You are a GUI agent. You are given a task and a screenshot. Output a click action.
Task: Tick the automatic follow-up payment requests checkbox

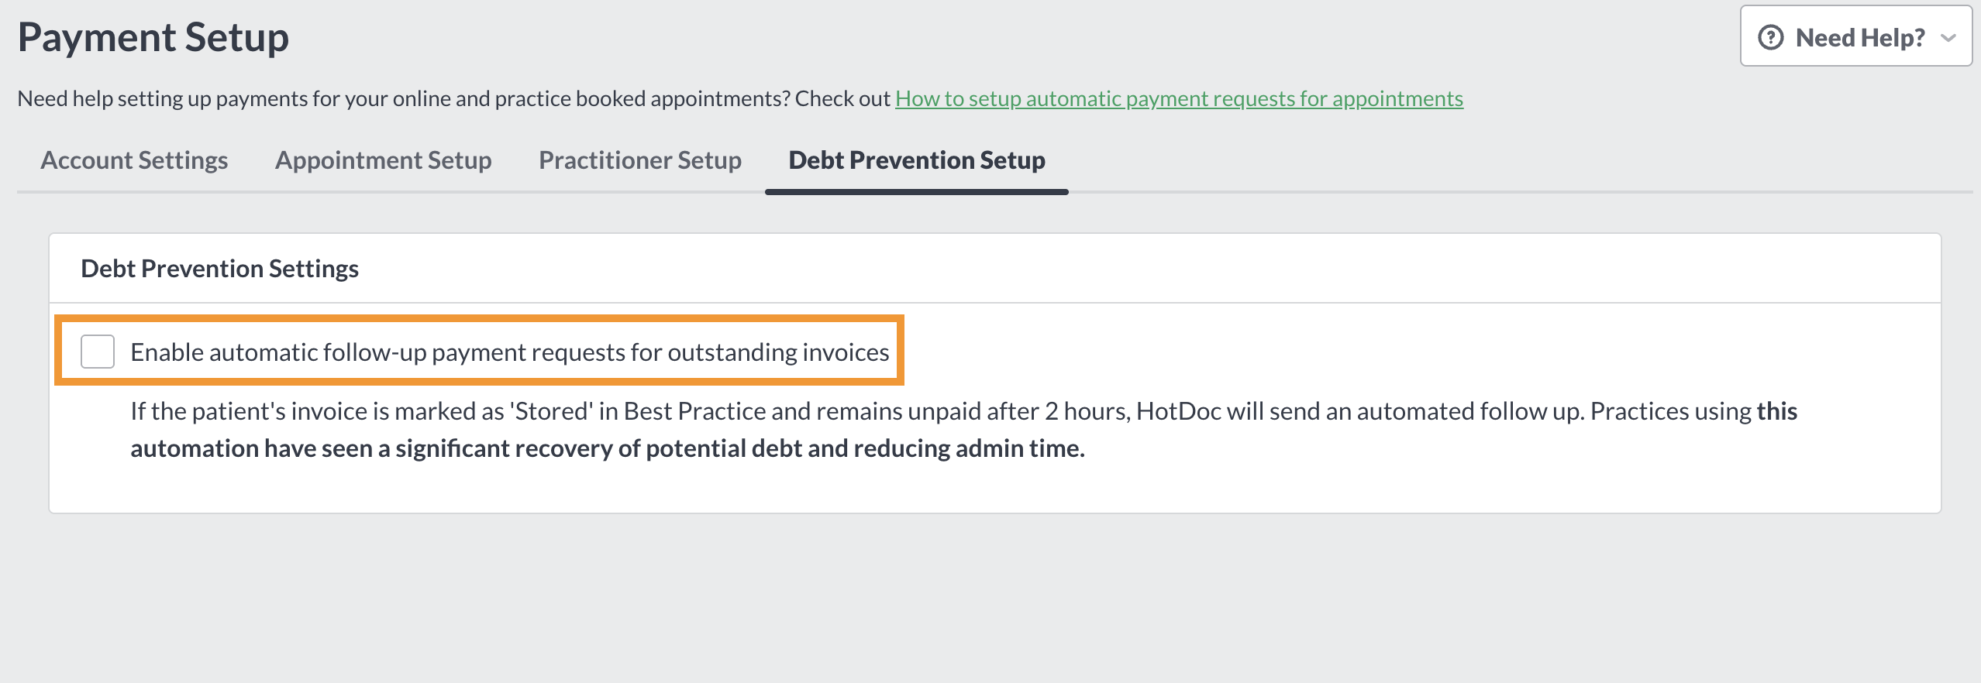pyautogui.click(x=98, y=352)
